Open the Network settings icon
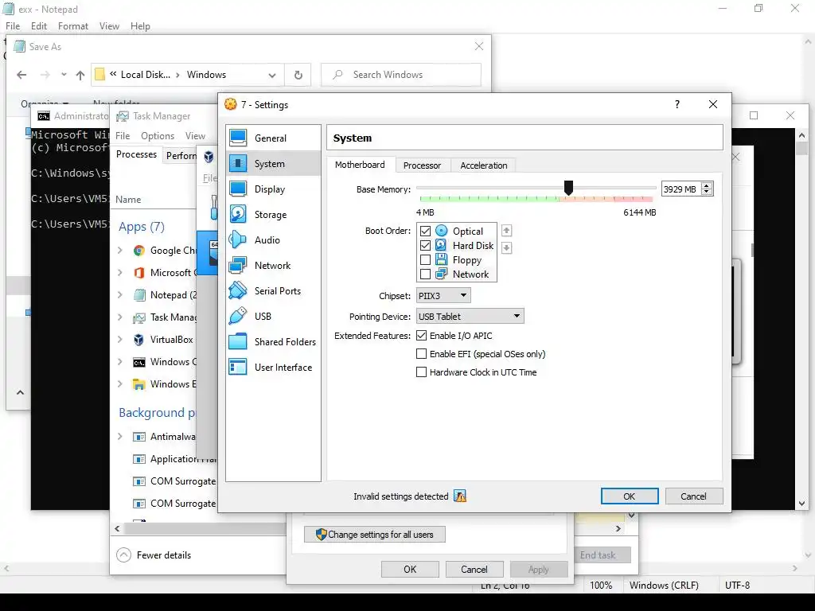 (238, 266)
